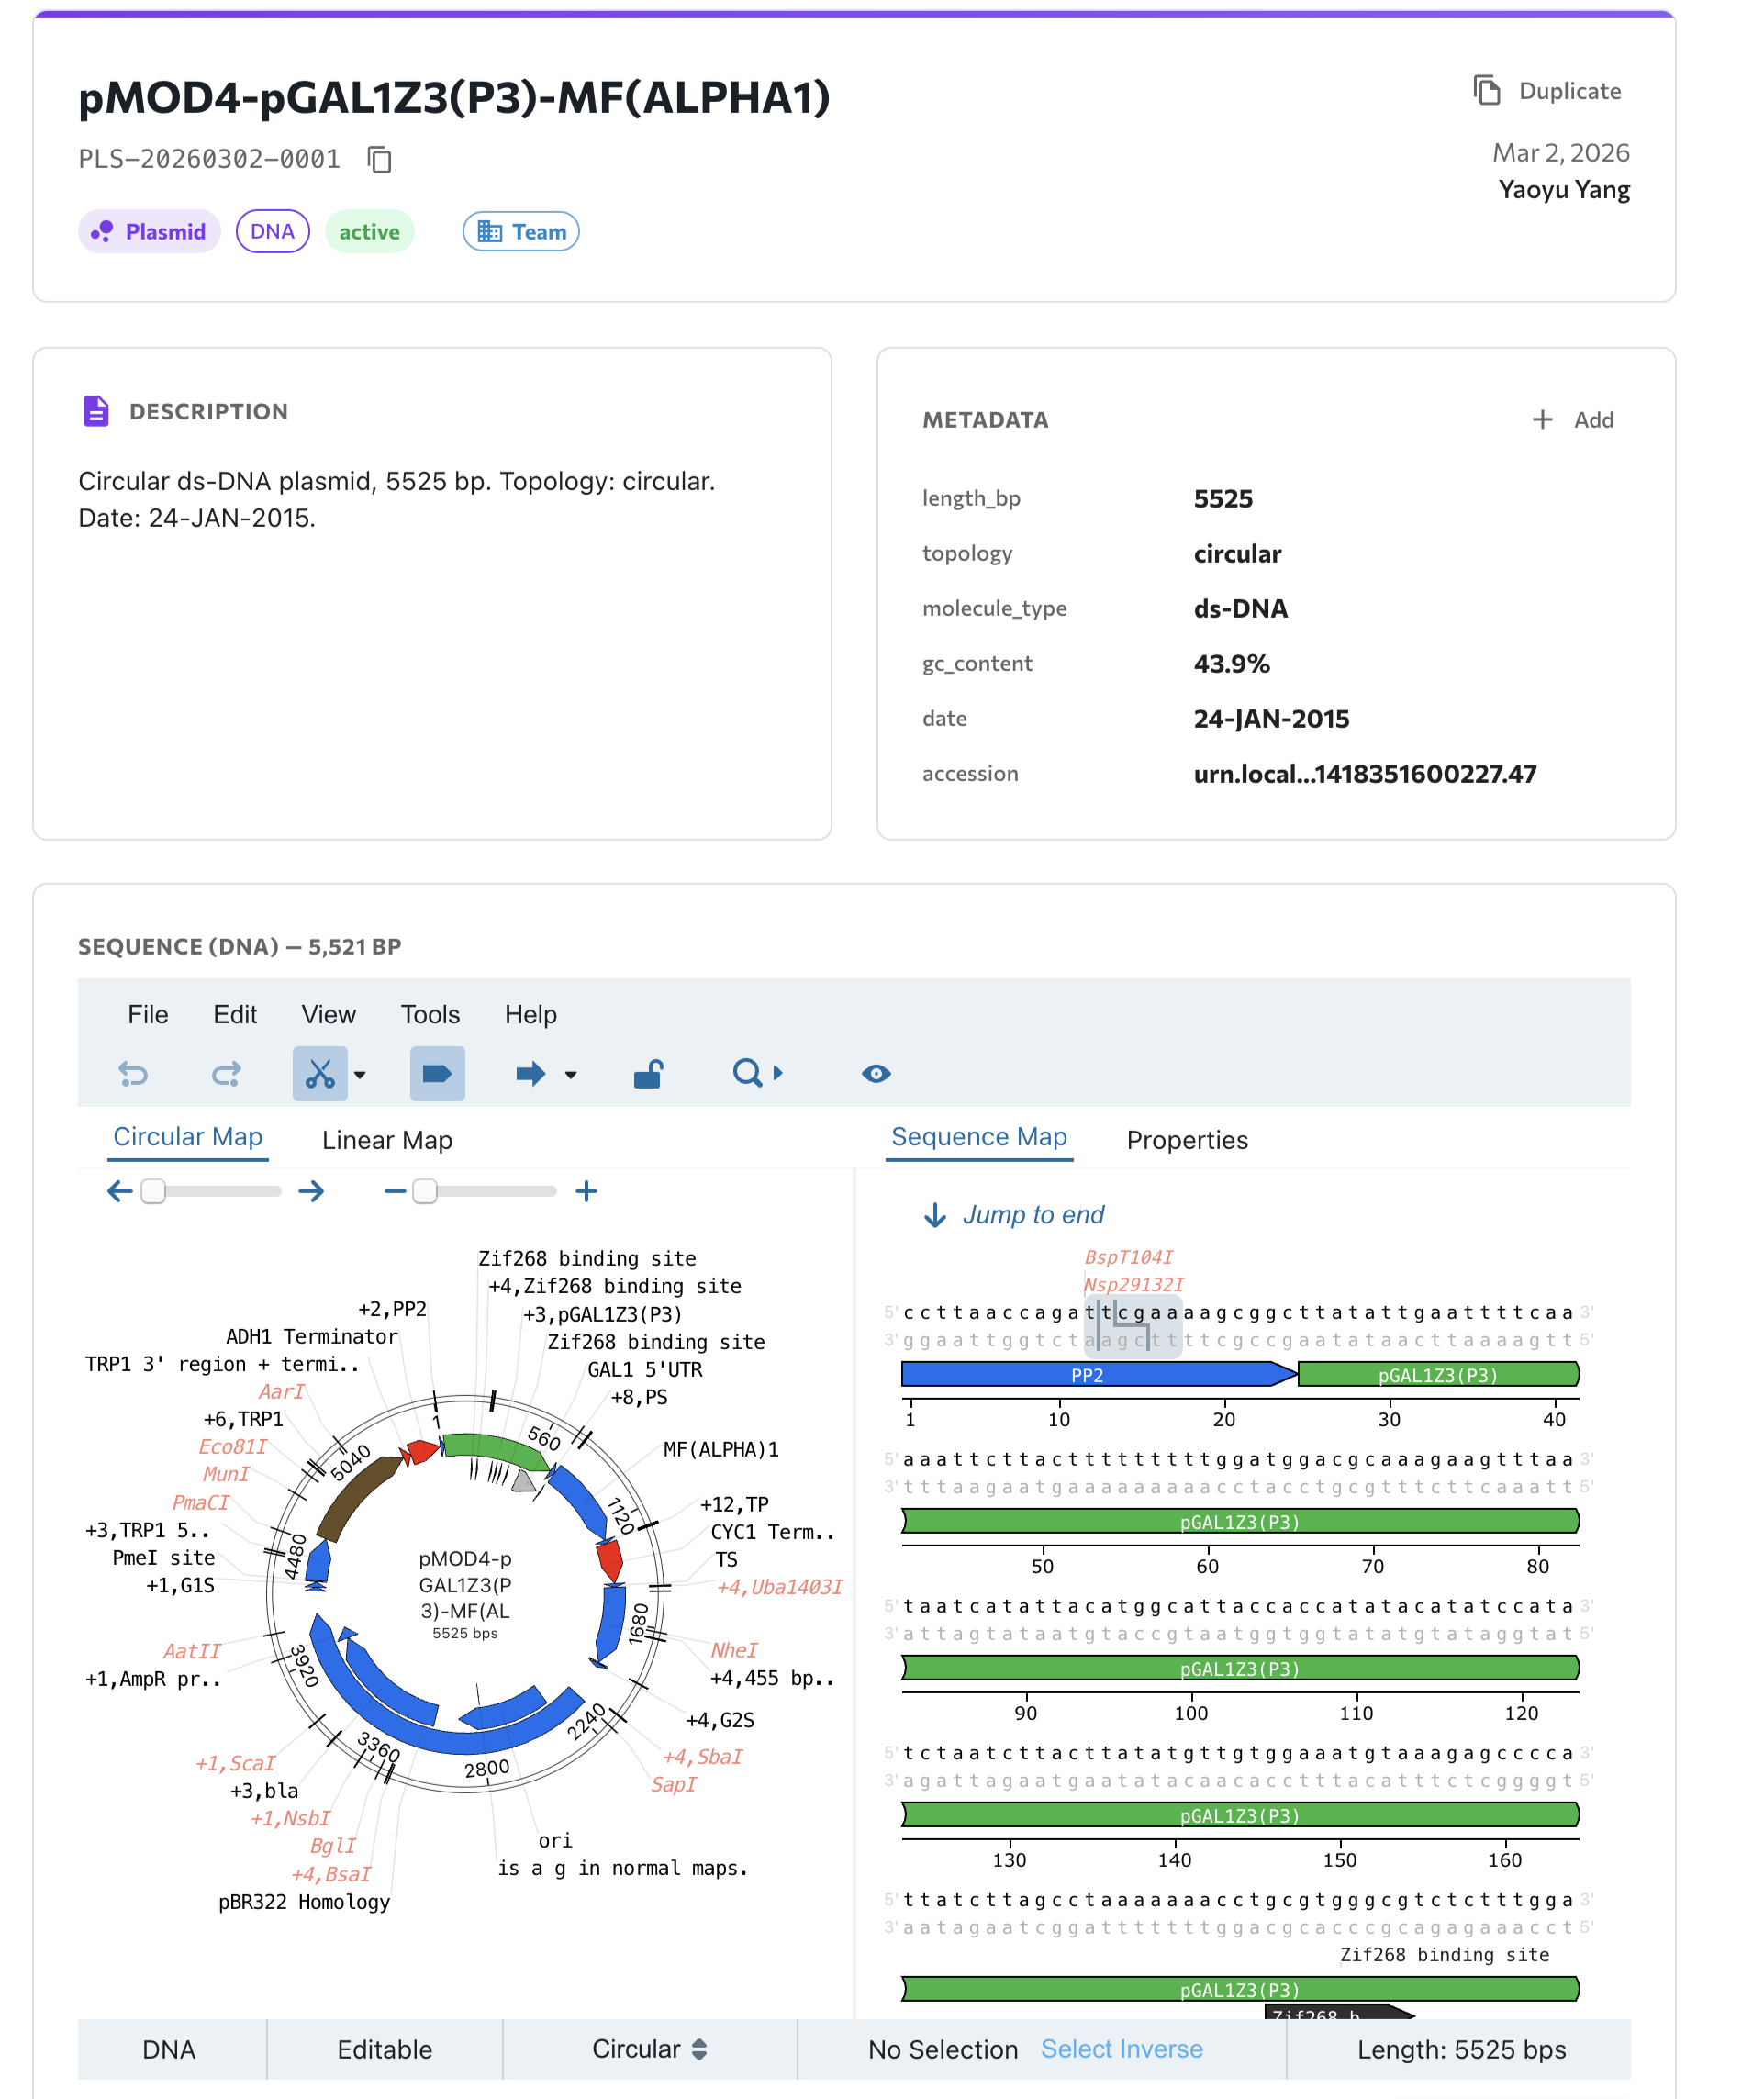Select the Sequence Map tab
Screen dimensions: 1764x2099
coord(979,1137)
